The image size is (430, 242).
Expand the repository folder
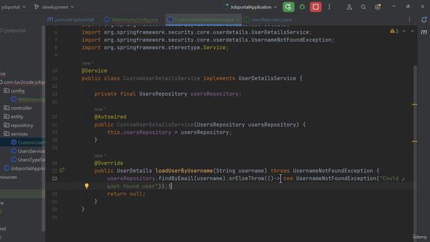pyautogui.click(x=18, y=125)
